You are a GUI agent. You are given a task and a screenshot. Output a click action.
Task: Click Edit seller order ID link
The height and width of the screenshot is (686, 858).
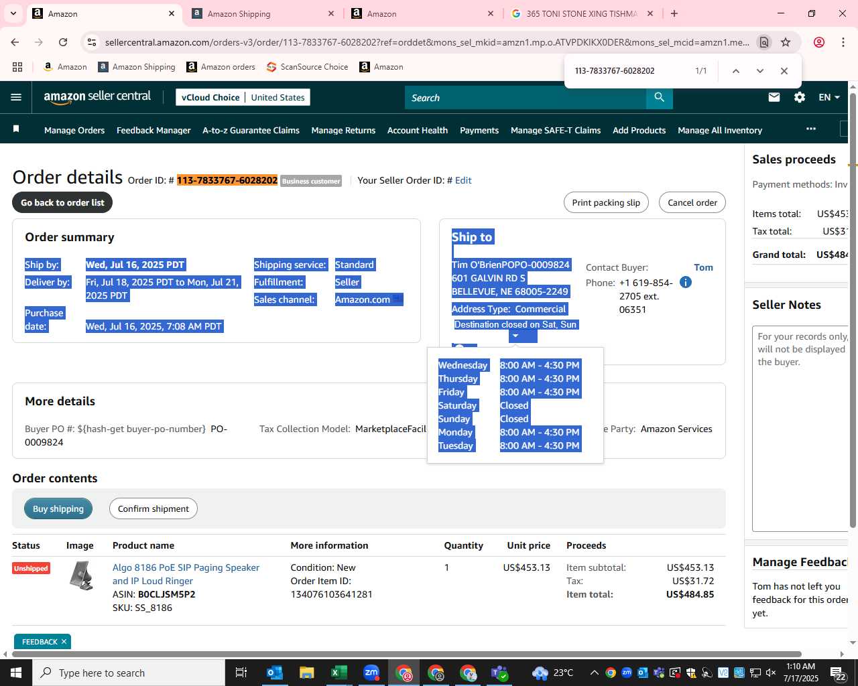[463, 180]
